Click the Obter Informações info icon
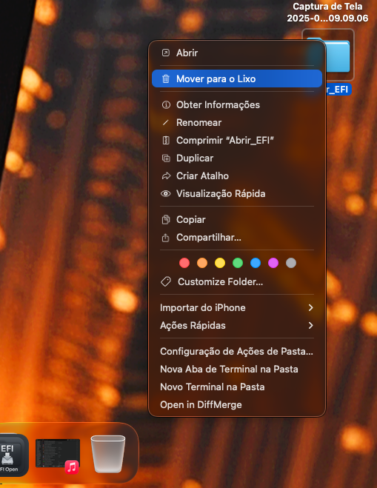The height and width of the screenshot is (488, 377). pyautogui.click(x=166, y=104)
